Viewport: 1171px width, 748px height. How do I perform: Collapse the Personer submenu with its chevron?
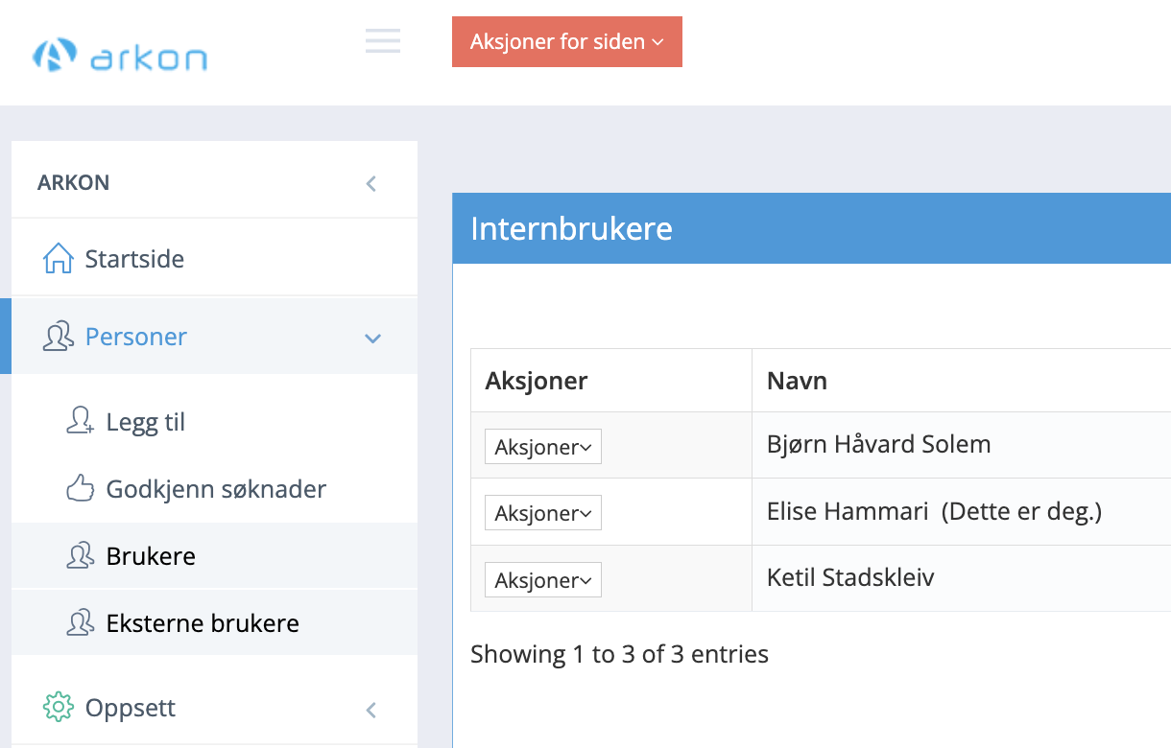click(x=372, y=338)
